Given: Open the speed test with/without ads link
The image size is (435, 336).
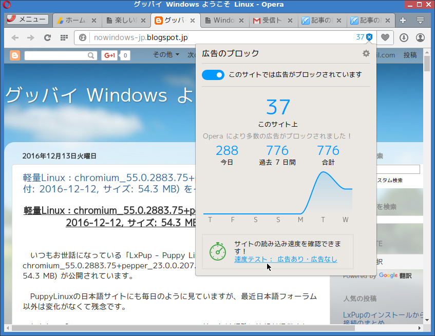Looking at the screenshot, I should click(286, 259).
